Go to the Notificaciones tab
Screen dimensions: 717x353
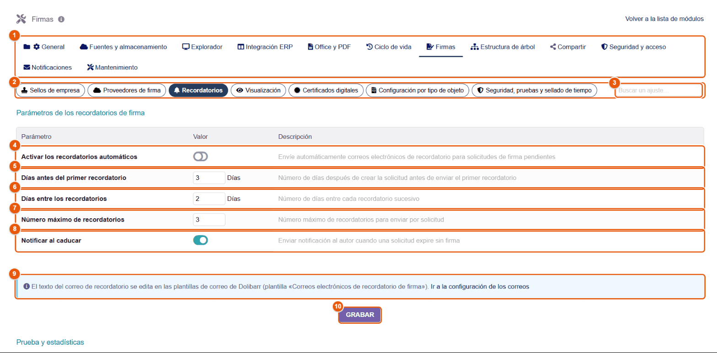(x=48, y=67)
